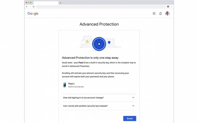
Task: Open the account profile avatar
Action: (x=167, y=13)
